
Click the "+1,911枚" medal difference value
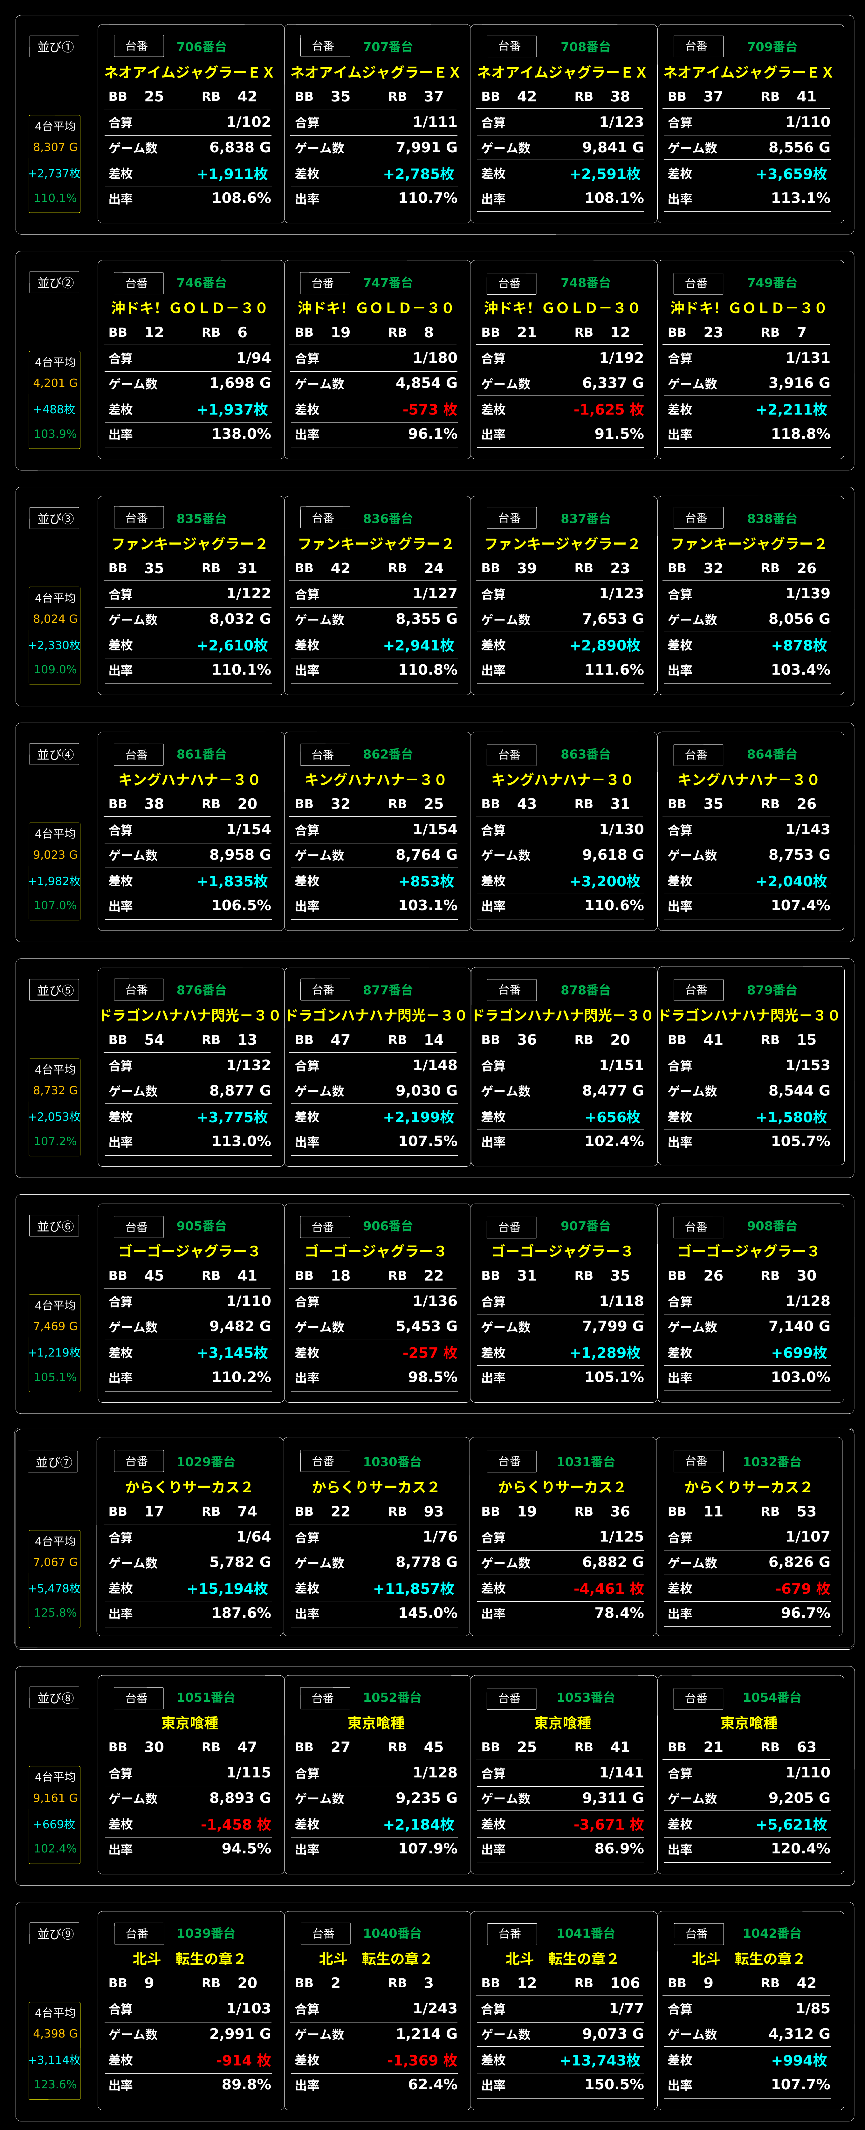coord(232,174)
